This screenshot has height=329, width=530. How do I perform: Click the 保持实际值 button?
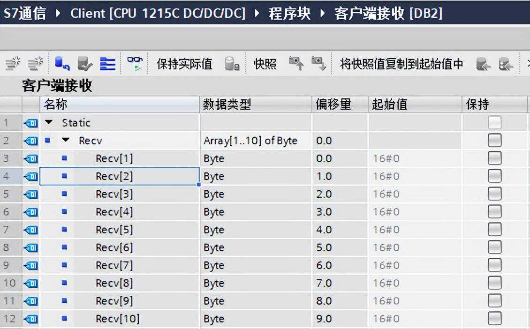coord(184,64)
